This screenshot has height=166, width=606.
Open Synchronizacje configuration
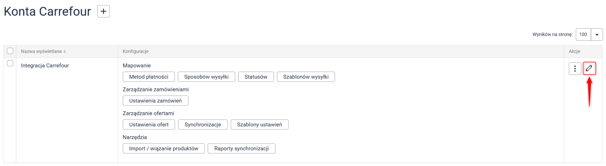pyautogui.click(x=203, y=124)
